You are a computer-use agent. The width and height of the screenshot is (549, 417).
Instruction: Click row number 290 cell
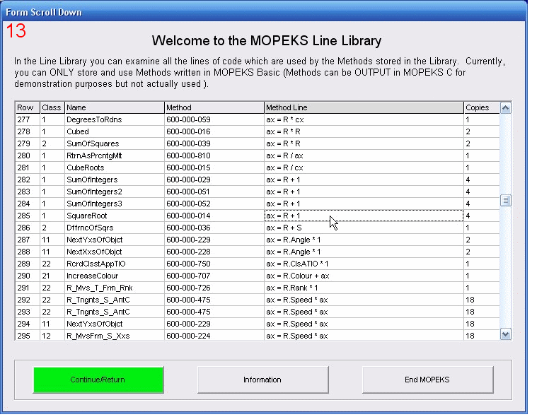coord(28,276)
